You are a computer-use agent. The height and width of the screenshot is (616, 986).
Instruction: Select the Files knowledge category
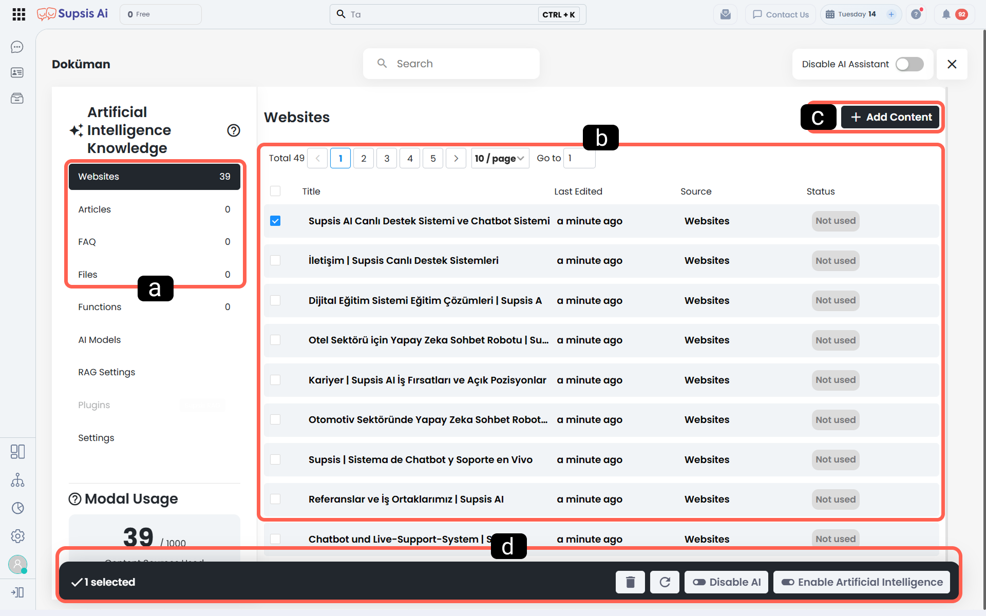point(155,275)
